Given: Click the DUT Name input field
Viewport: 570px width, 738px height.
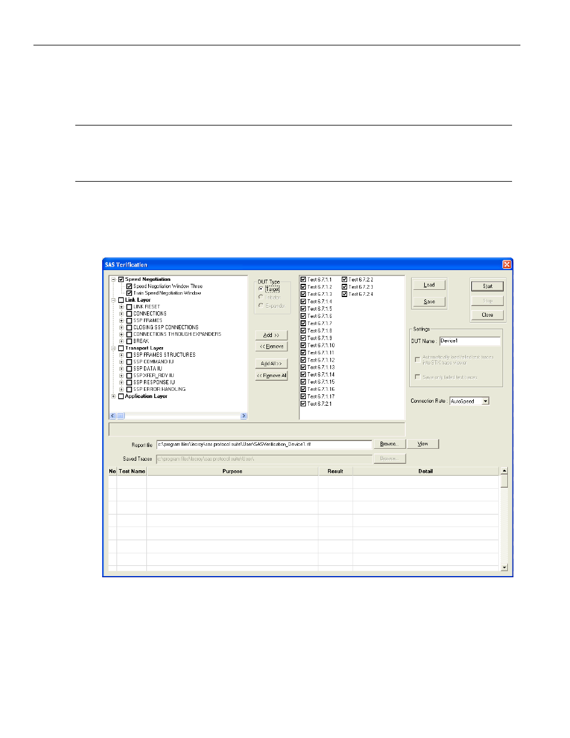Looking at the screenshot, I should click(x=470, y=341).
